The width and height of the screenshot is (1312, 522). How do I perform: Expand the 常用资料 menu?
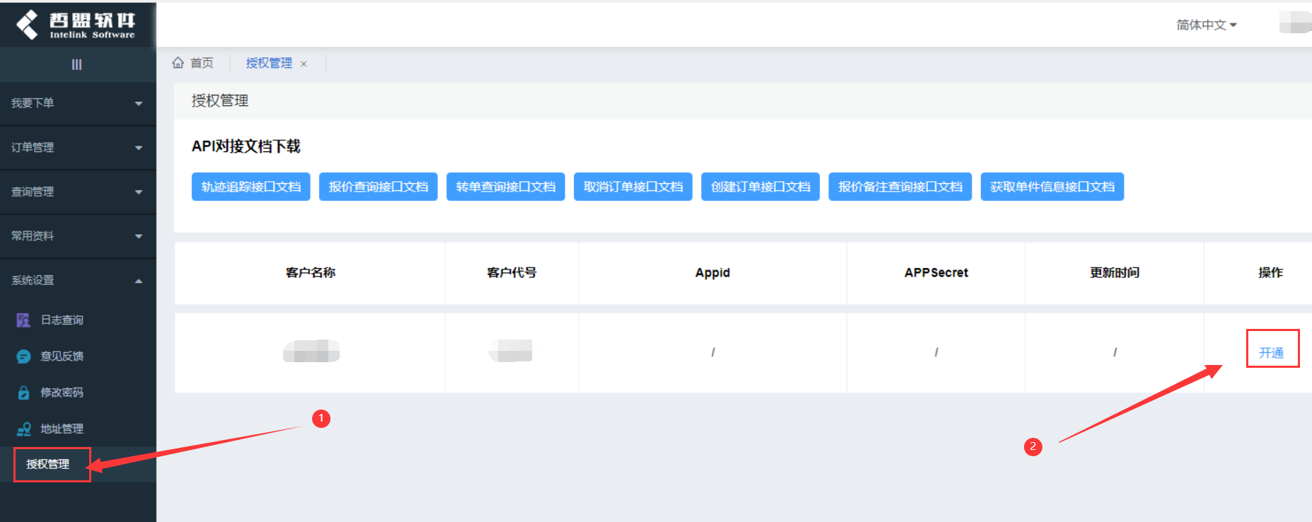tap(76, 236)
